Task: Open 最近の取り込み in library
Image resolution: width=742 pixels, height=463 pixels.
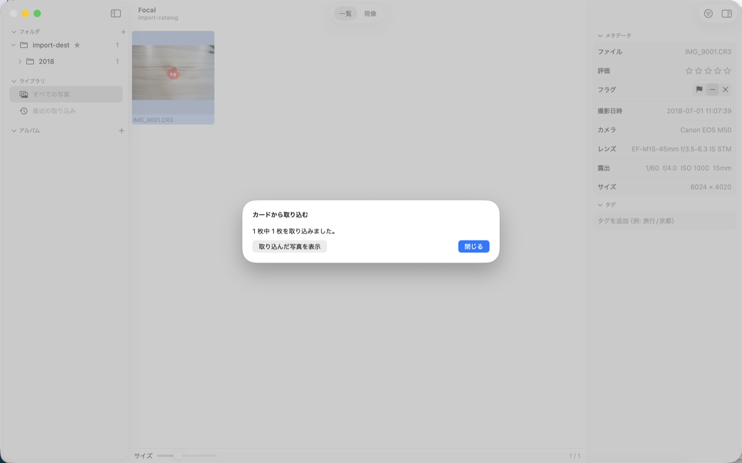Action: [66, 111]
